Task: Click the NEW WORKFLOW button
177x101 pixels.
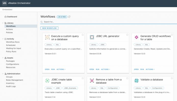Action: 49,28
